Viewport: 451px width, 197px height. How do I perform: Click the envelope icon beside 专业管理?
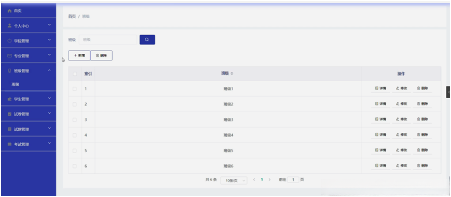[x=9, y=56]
